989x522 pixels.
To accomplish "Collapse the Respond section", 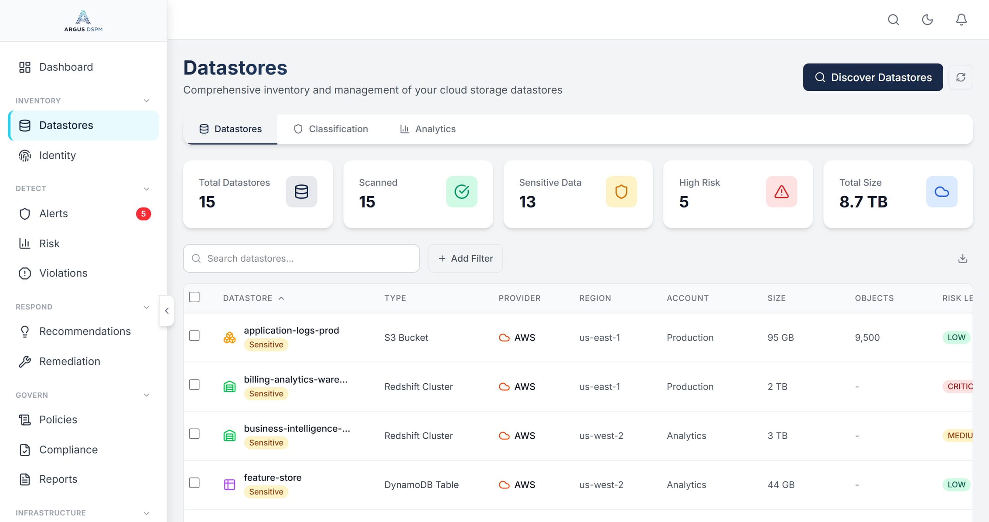I will coord(147,307).
